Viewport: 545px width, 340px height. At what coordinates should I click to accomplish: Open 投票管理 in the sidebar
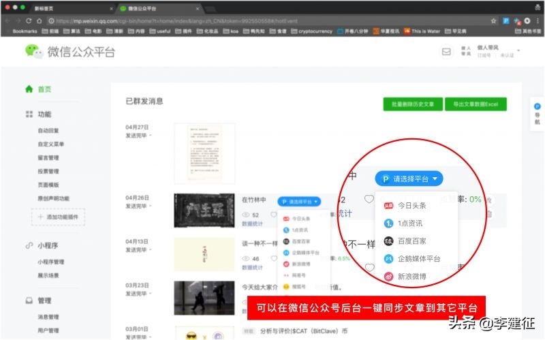(48, 172)
